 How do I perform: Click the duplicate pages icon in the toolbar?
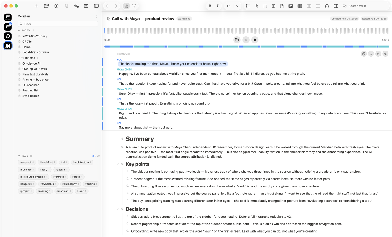pyautogui.click(x=265, y=6)
